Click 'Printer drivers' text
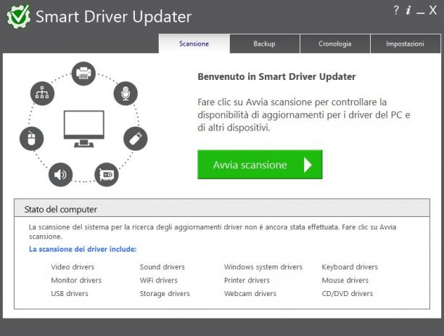The width and height of the screenshot is (444, 336). [x=247, y=280]
